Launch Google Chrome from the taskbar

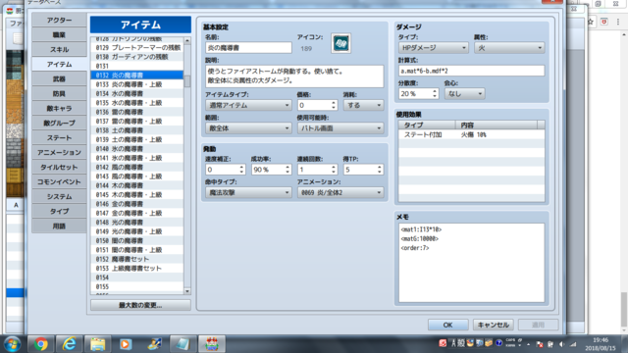coord(40,344)
